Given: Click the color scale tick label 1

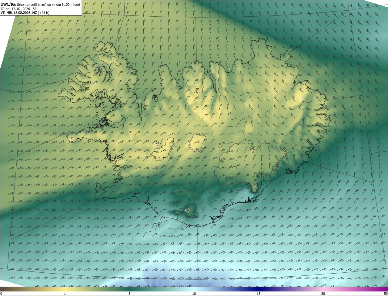Looking at the screenshot, I should pos(65,294).
